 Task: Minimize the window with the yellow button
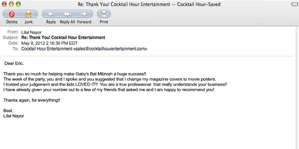coord(11,4)
